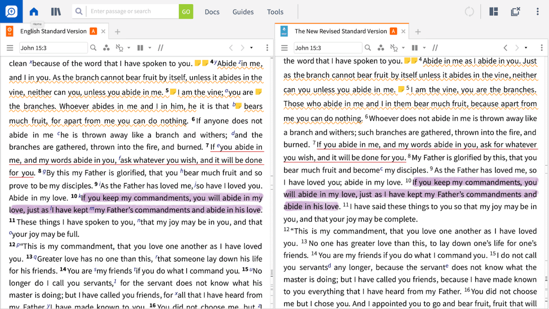
Task: Click the search magnifier inside ESV panel
Action: pos(93,48)
